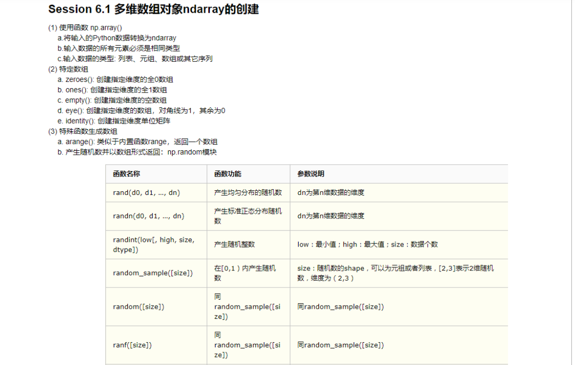This screenshot has height=365, width=575.
Task: Click the cell '产生随机整数'
Action: click(x=249, y=244)
